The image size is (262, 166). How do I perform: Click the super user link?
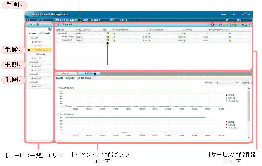[224, 14]
